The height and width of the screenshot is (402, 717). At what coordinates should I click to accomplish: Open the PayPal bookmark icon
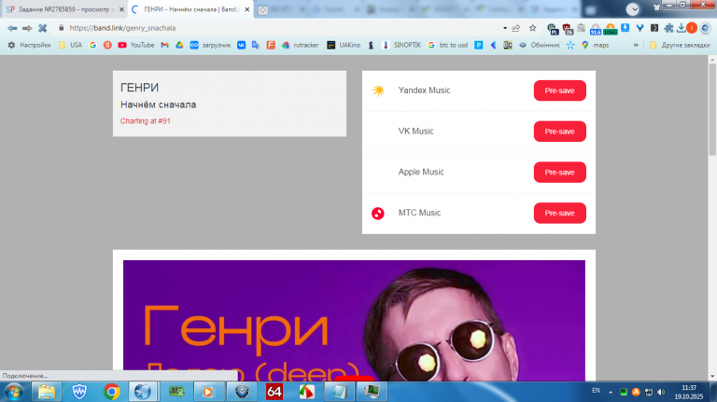(478, 45)
